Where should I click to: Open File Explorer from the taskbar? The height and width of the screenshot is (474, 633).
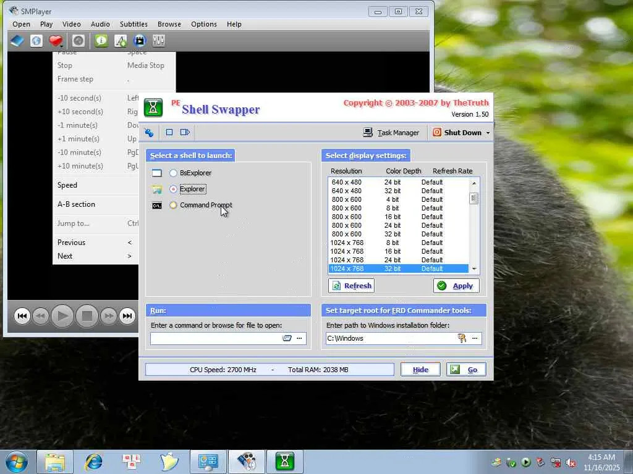[55, 462]
